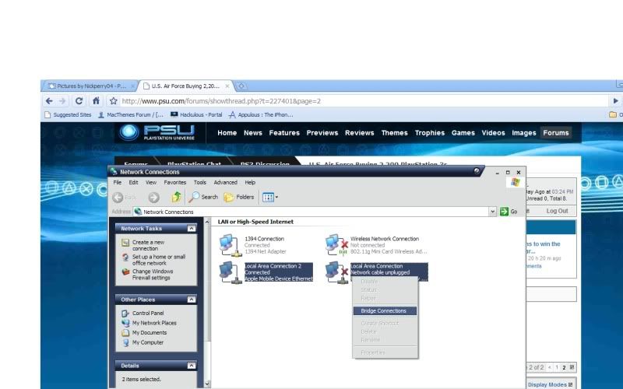This screenshot has width=623, height=389.
Task: Collapse the Details panel
Action: click(x=191, y=365)
